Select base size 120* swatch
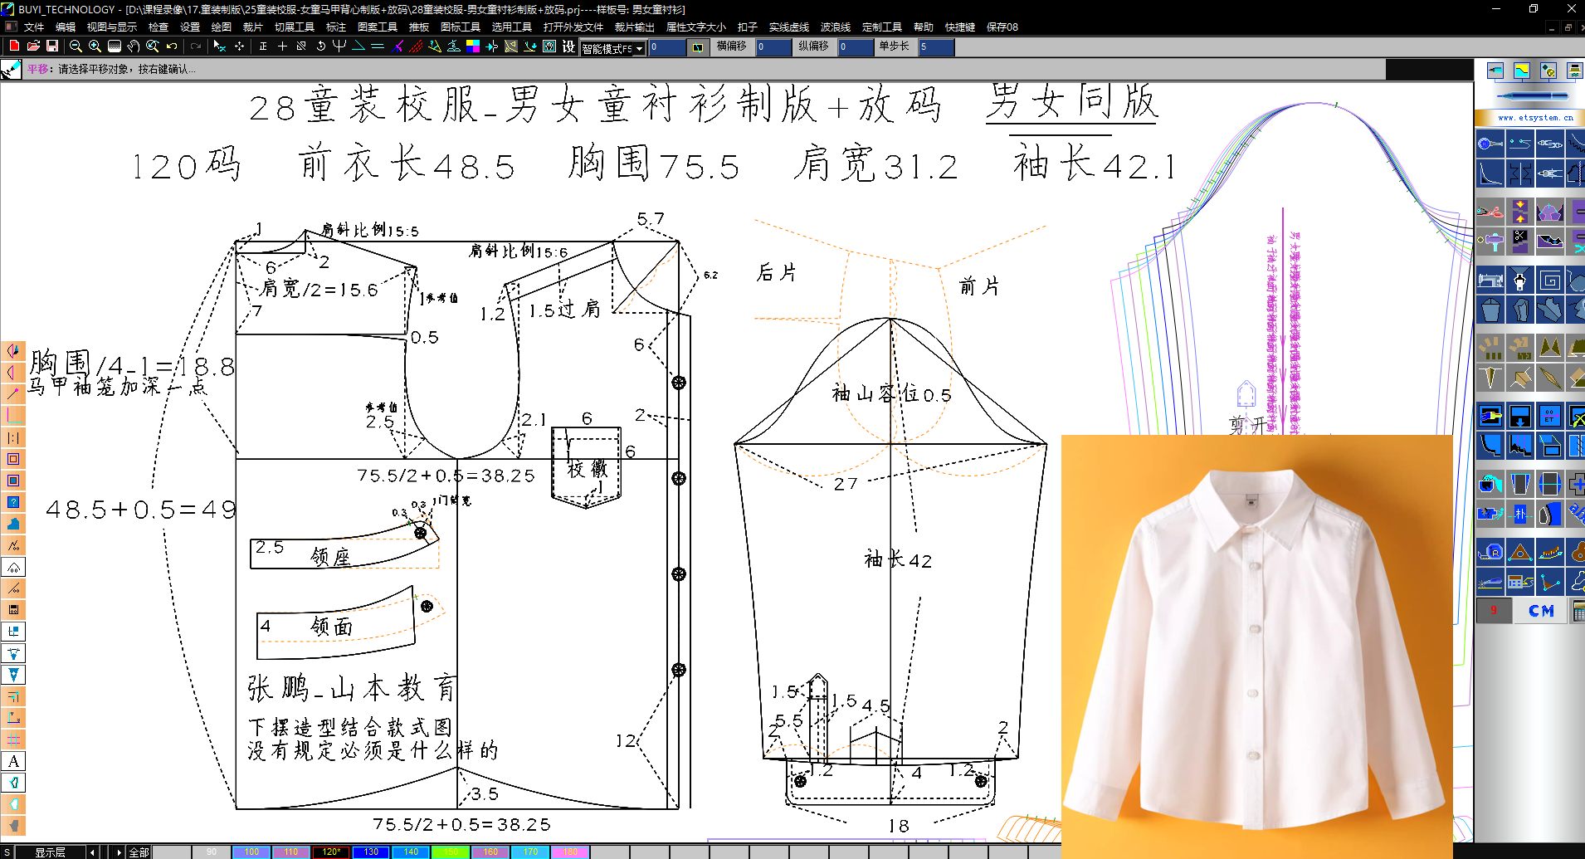The height and width of the screenshot is (859, 1585). coord(331,852)
